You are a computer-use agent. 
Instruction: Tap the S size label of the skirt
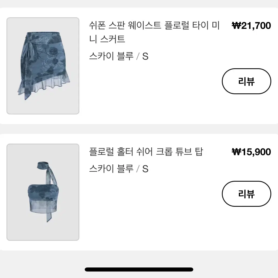(145, 56)
